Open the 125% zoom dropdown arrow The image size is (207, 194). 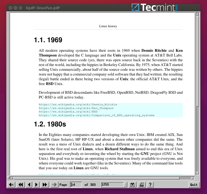[x=125, y=184]
